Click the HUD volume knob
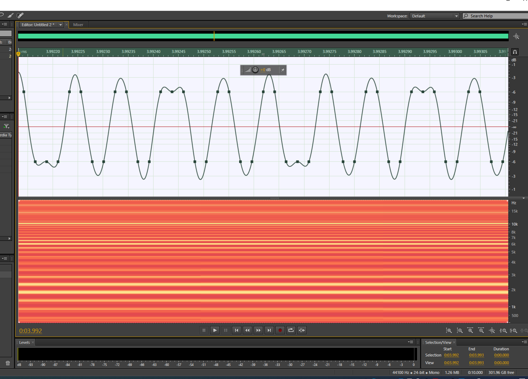Image resolution: width=528 pixels, height=379 pixels. click(255, 70)
